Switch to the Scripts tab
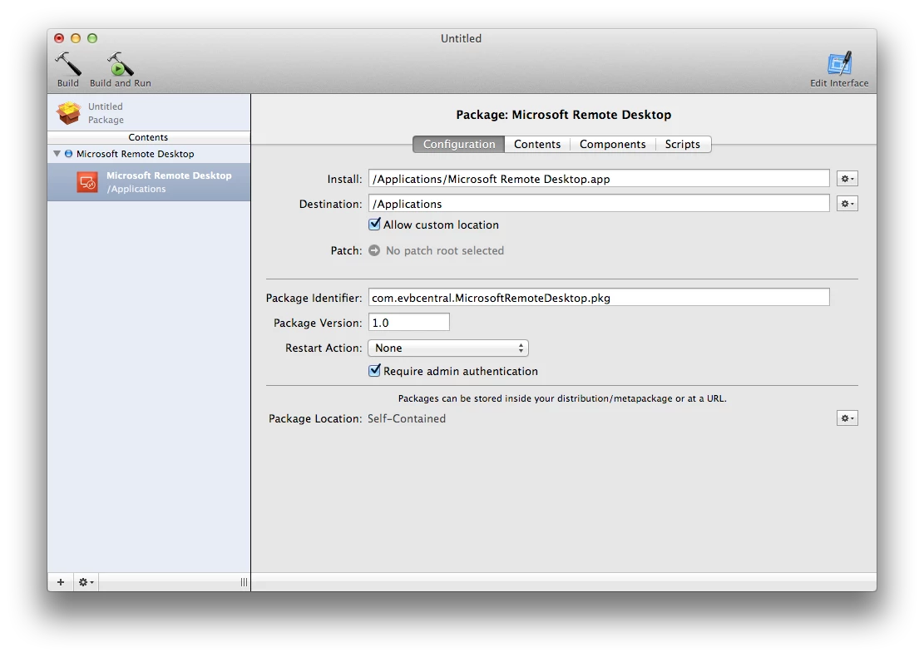 pos(682,145)
